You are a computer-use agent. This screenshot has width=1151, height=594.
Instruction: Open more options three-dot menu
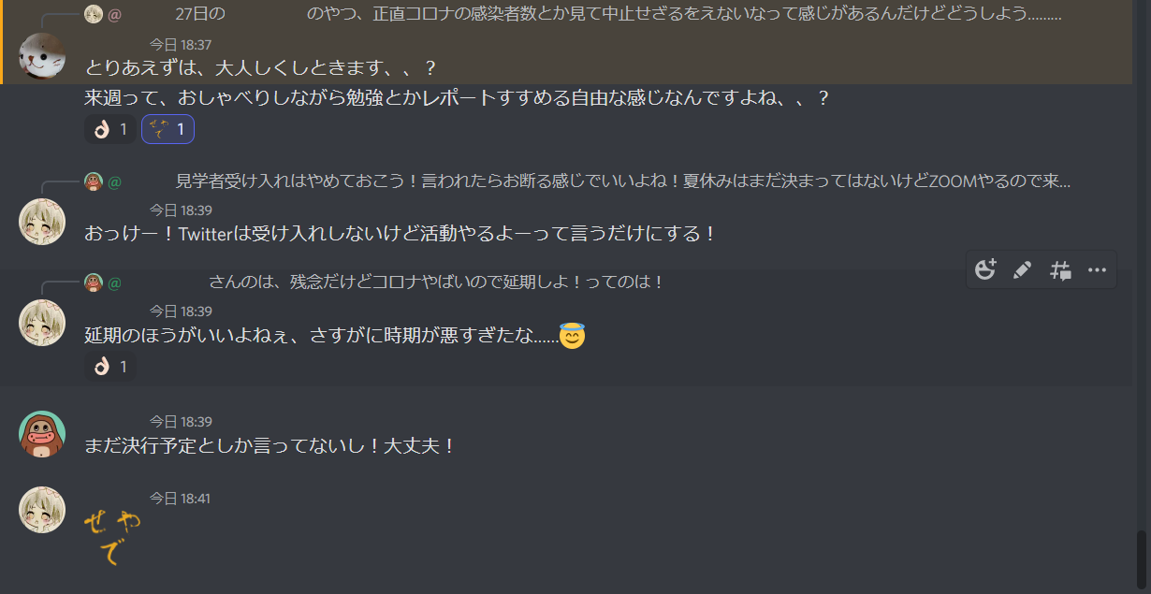tap(1098, 270)
